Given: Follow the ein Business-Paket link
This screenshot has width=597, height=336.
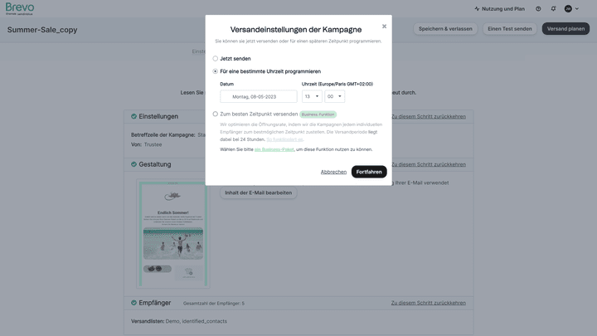Looking at the screenshot, I should [274, 149].
